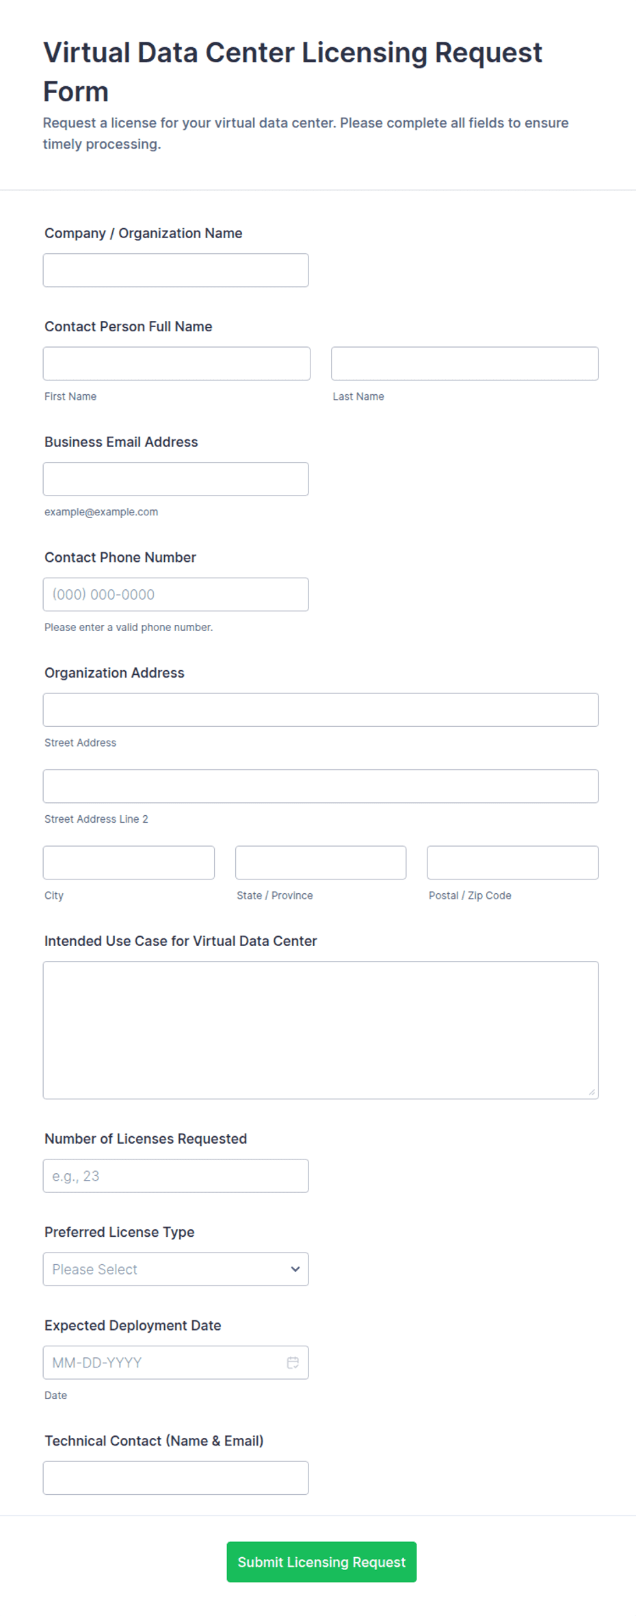Select the City input field
Viewport: 636px width, 1616px height.
pos(129,862)
